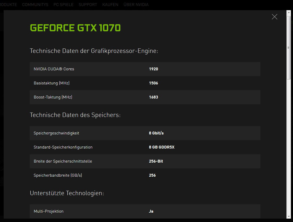Open the KAUFEN menu

[x=110, y=5]
